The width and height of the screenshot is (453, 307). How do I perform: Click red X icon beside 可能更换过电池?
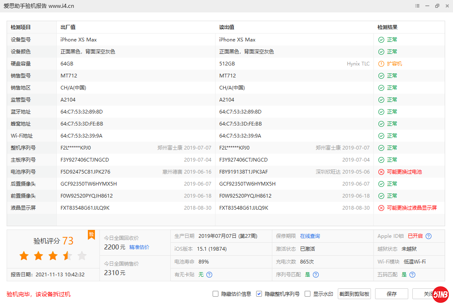381,172
